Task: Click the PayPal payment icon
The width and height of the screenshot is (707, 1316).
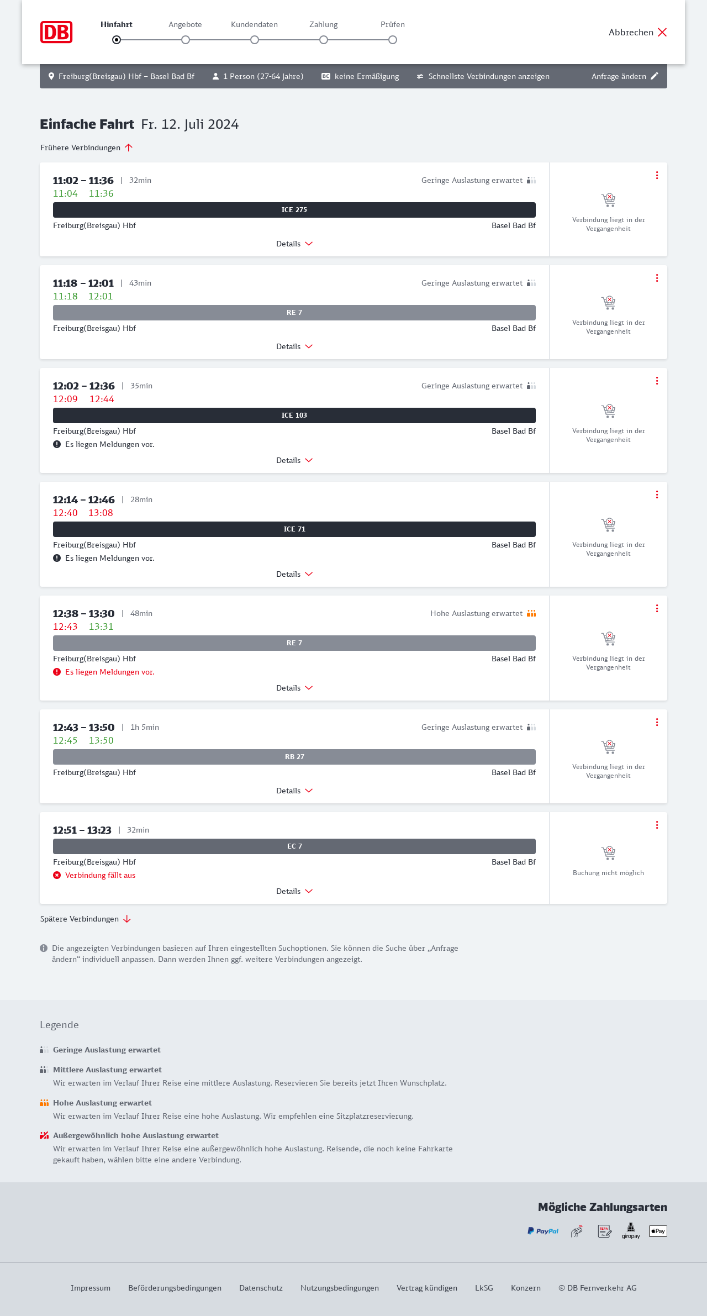Action: [543, 1231]
